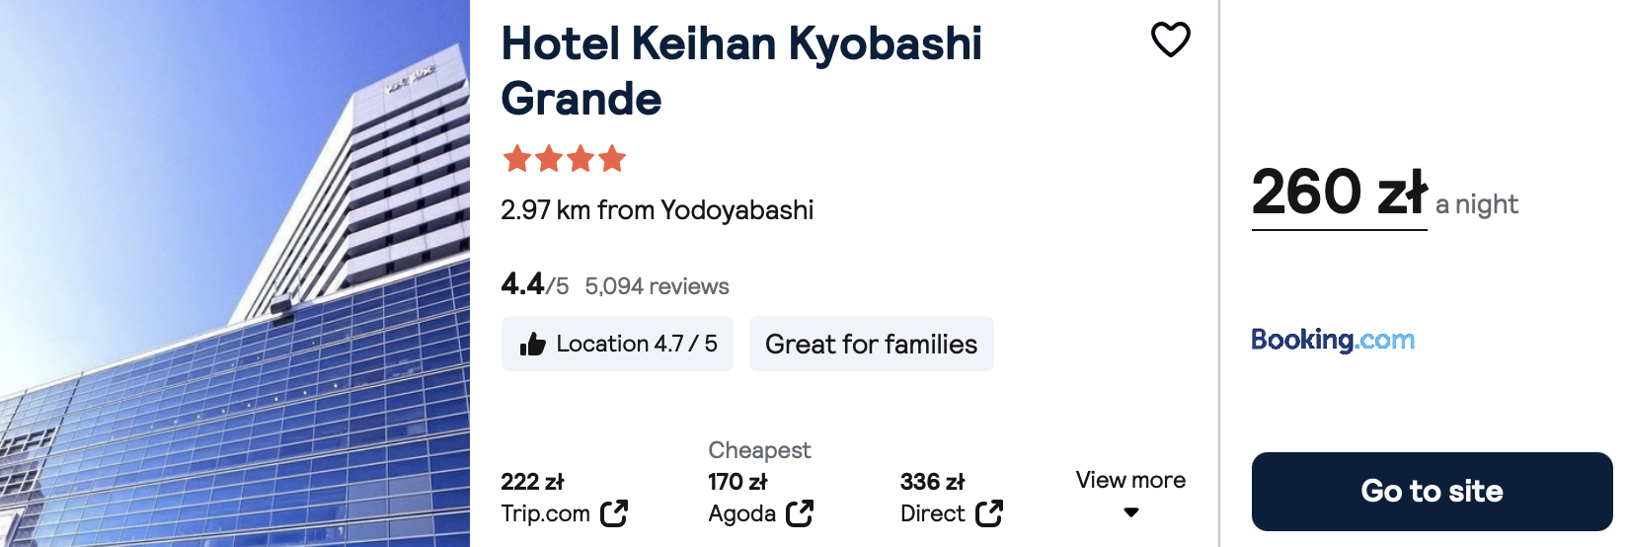Click the 4.4/5 rating score

tap(535, 284)
